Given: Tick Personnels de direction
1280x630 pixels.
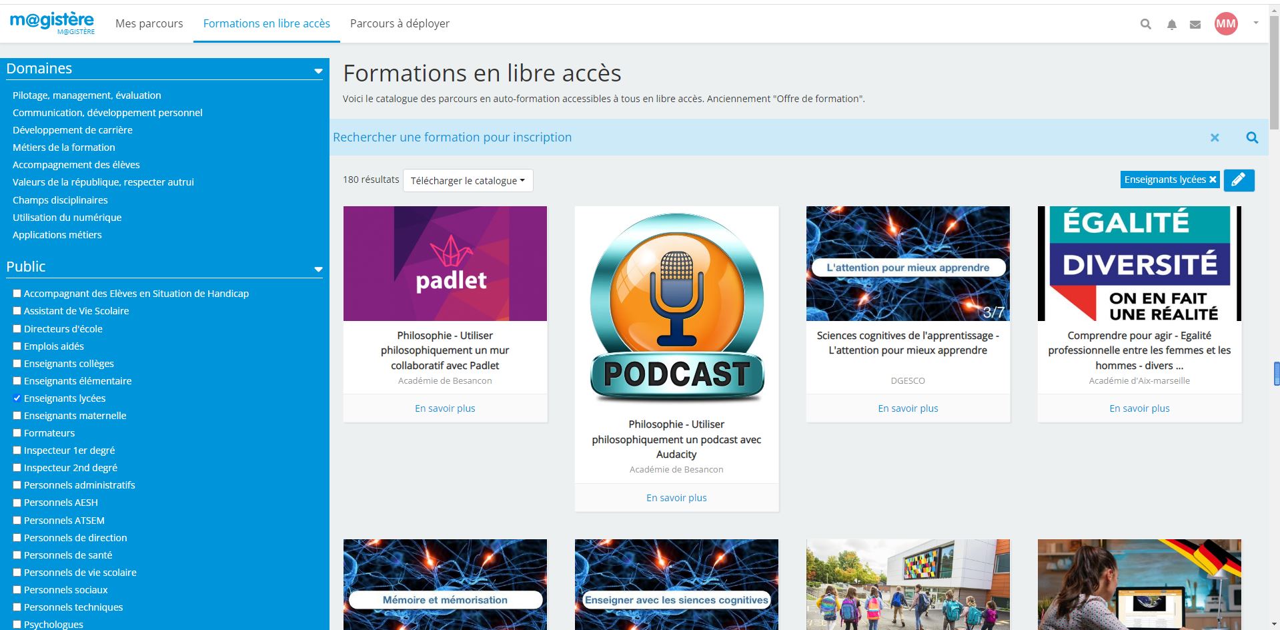Looking at the screenshot, I should tap(17, 538).
